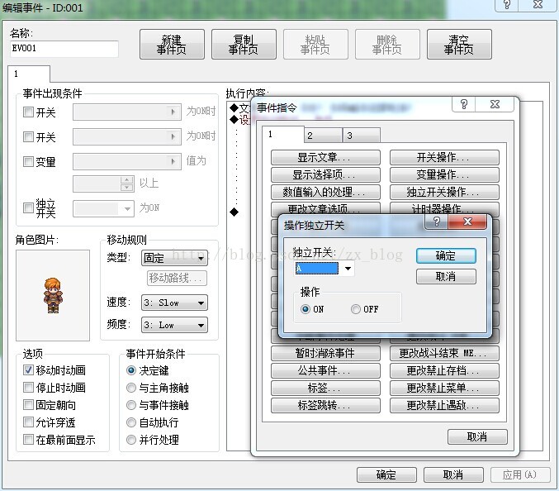Click 显示选择项 command button
This screenshot has height=491, width=559.
click(325, 175)
